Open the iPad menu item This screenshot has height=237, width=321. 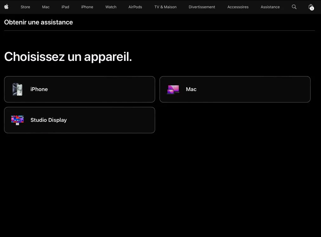tap(65, 7)
